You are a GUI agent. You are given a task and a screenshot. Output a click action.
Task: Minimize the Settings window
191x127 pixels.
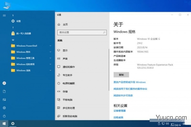coord(172,15)
